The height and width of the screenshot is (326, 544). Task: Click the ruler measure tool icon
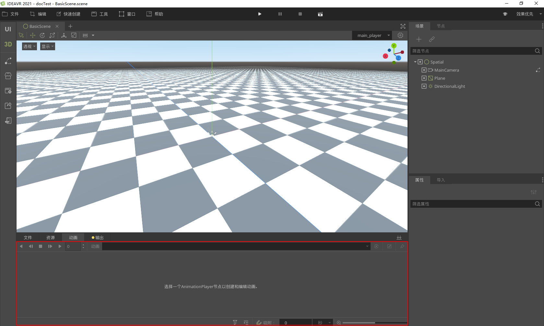tap(85, 35)
